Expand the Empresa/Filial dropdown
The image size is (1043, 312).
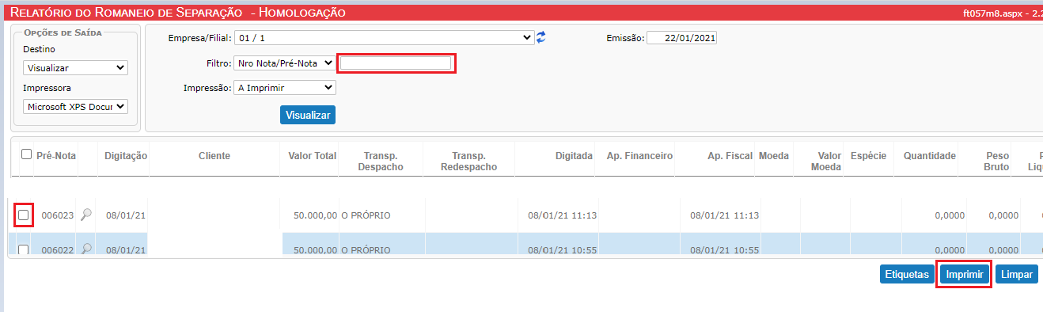[384, 37]
